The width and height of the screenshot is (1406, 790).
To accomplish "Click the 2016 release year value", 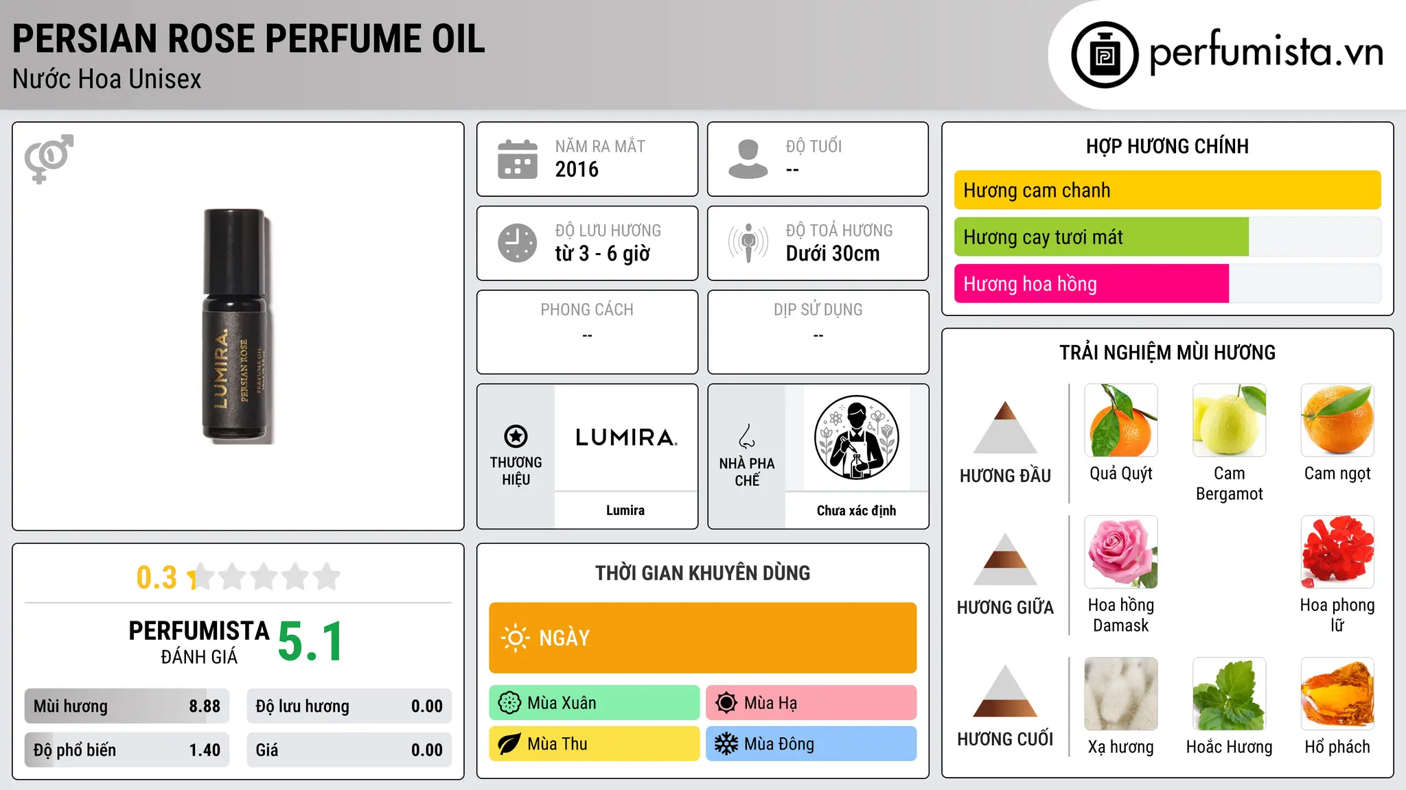I will tap(577, 169).
